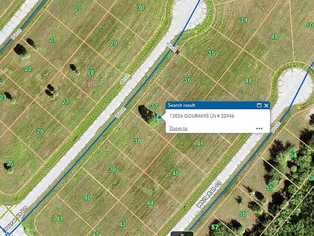Close the Search result popup

click(x=266, y=105)
